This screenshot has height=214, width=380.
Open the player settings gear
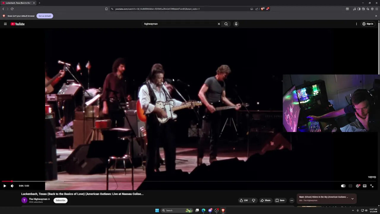coord(358,186)
